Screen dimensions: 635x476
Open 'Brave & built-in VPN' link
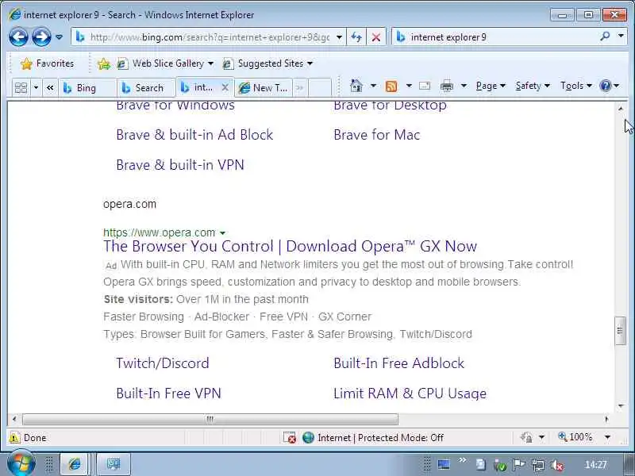[x=180, y=165]
